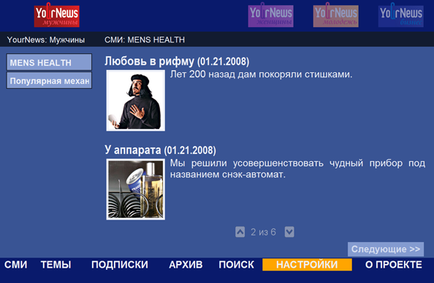This screenshot has width=434, height=283.
Task: Click the text Лет 200 назад дам покоряли стишками
Action: [261, 74]
